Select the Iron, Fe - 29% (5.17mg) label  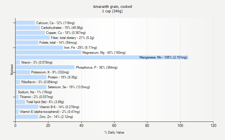click(x=80, y=48)
